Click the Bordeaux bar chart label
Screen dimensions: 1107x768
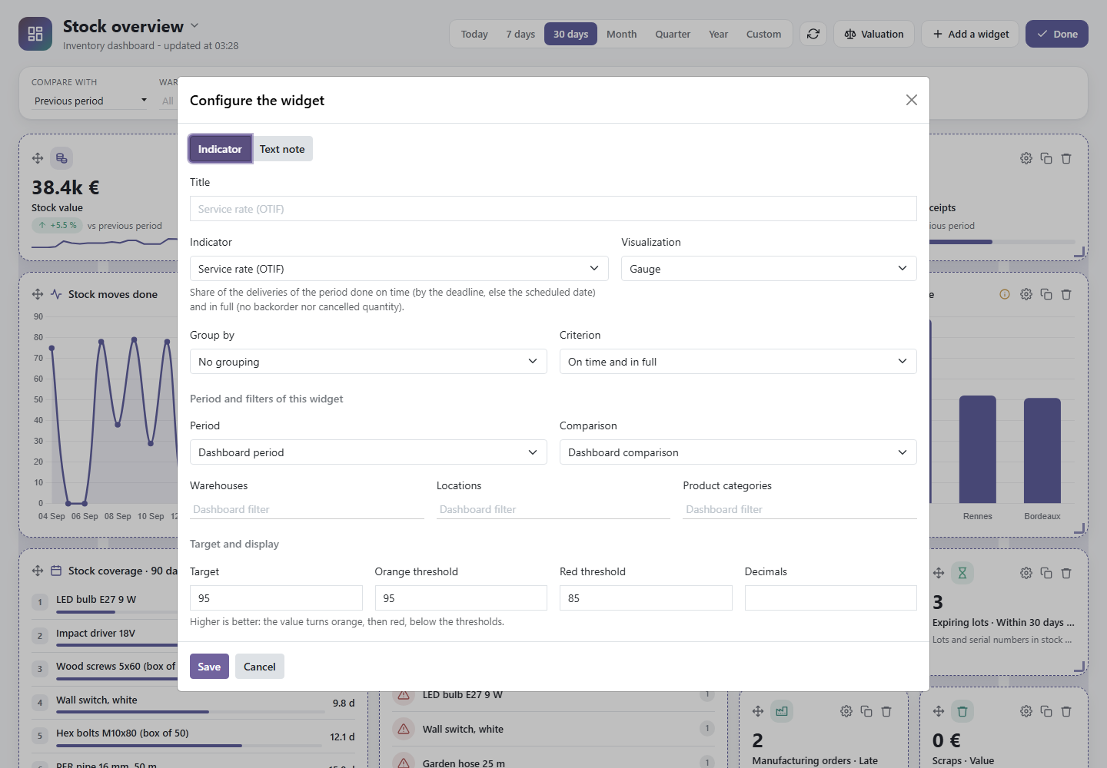pos(1042,516)
